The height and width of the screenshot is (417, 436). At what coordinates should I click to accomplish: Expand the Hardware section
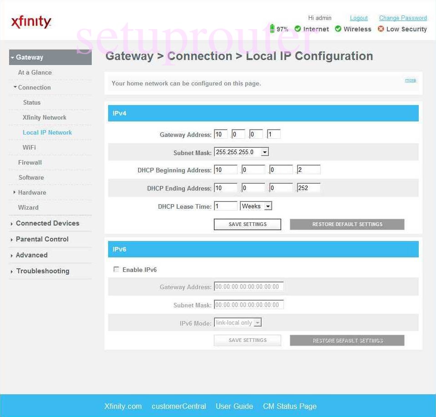(x=32, y=192)
